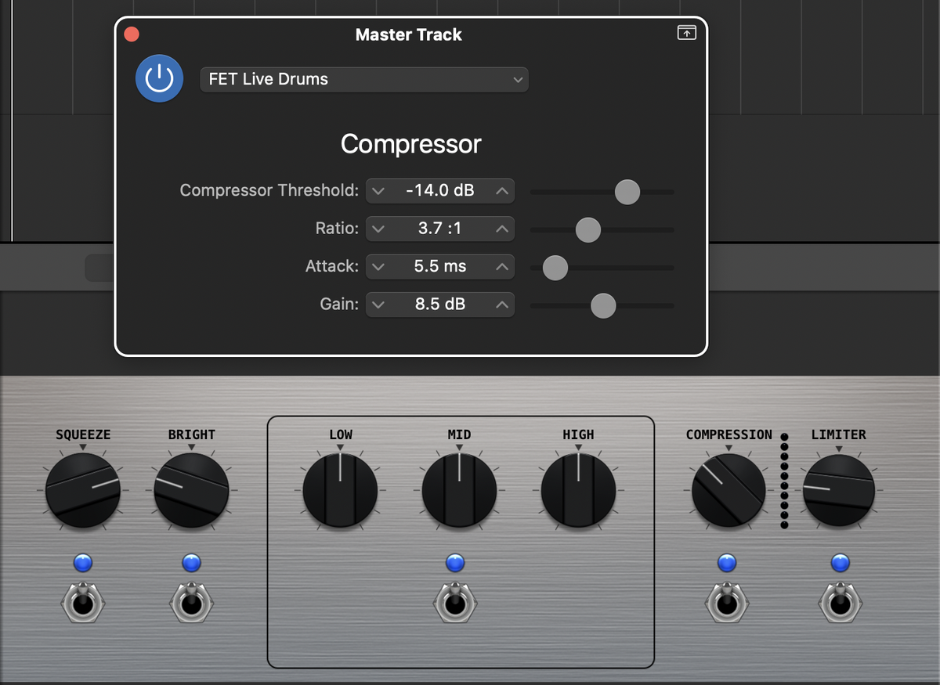The width and height of the screenshot is (940, 685).
Task: Turn the SQUEEZE knob
Action: [x=82, y=489]
